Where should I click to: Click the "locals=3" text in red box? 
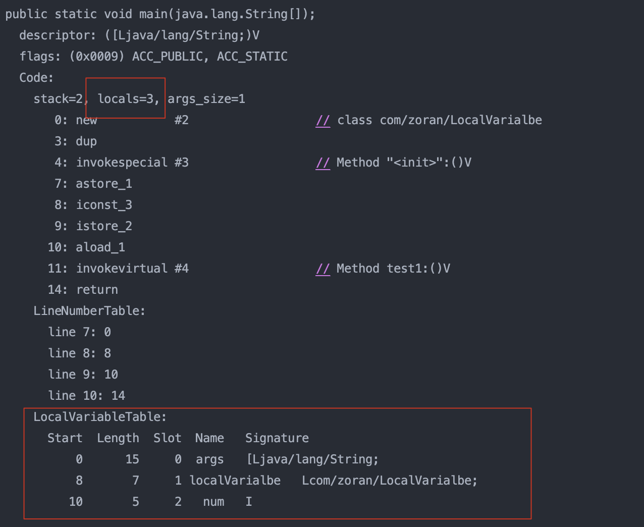pyautogui.click(x=126, y=99)
